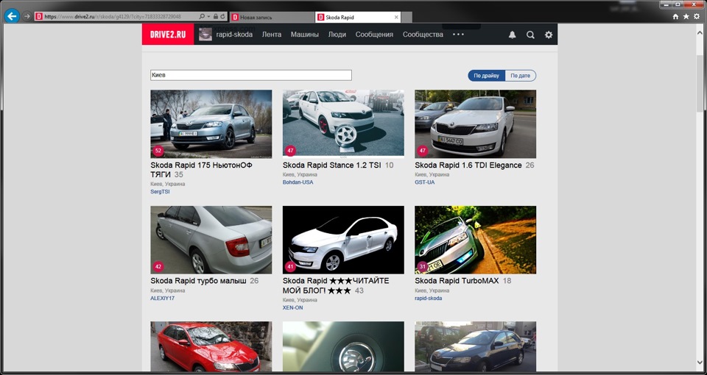This screenshot has width=707, height=375.
Task: Open Skoda Rapid 1.6 TDI Elegance title
Action: (468, 165)
